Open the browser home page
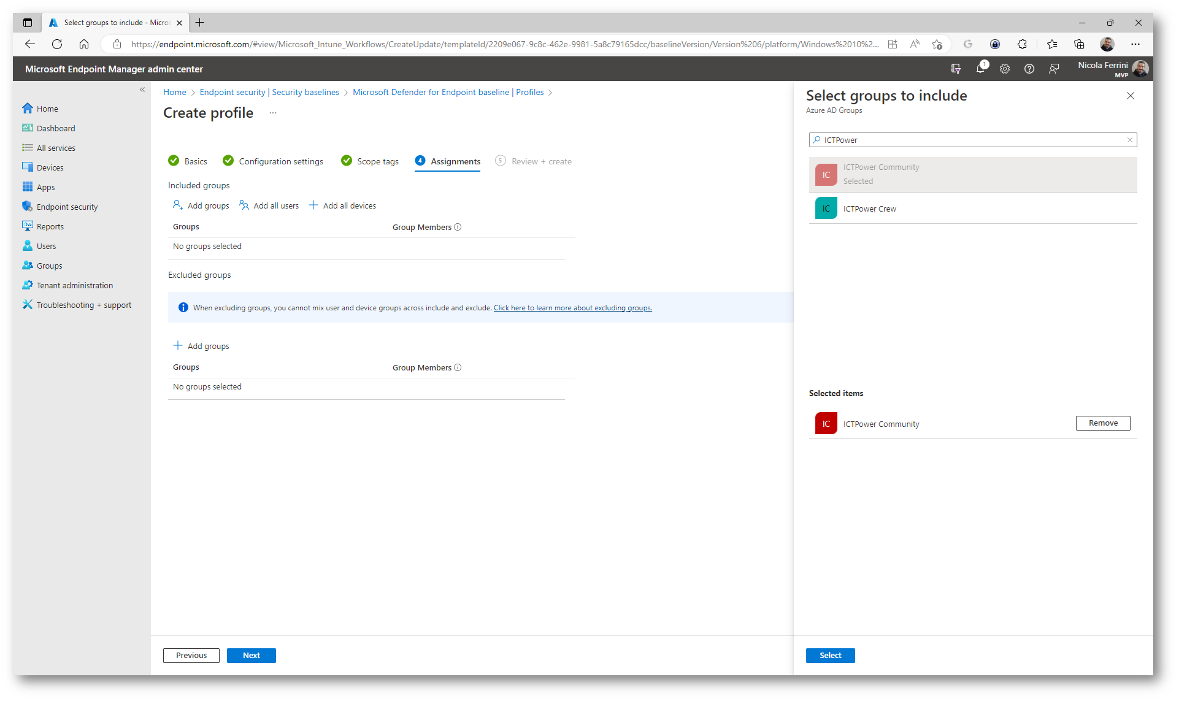 coord(84,44)
